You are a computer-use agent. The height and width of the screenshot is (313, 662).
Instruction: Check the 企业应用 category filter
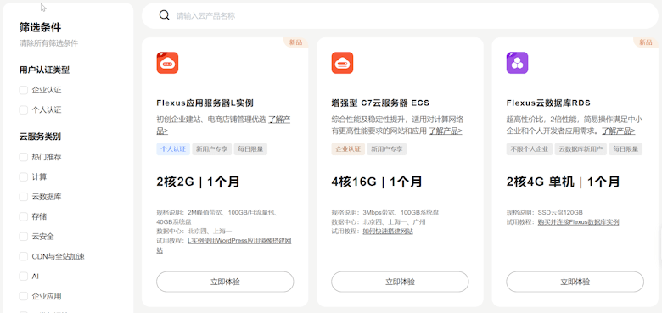(x=23, y=296)
